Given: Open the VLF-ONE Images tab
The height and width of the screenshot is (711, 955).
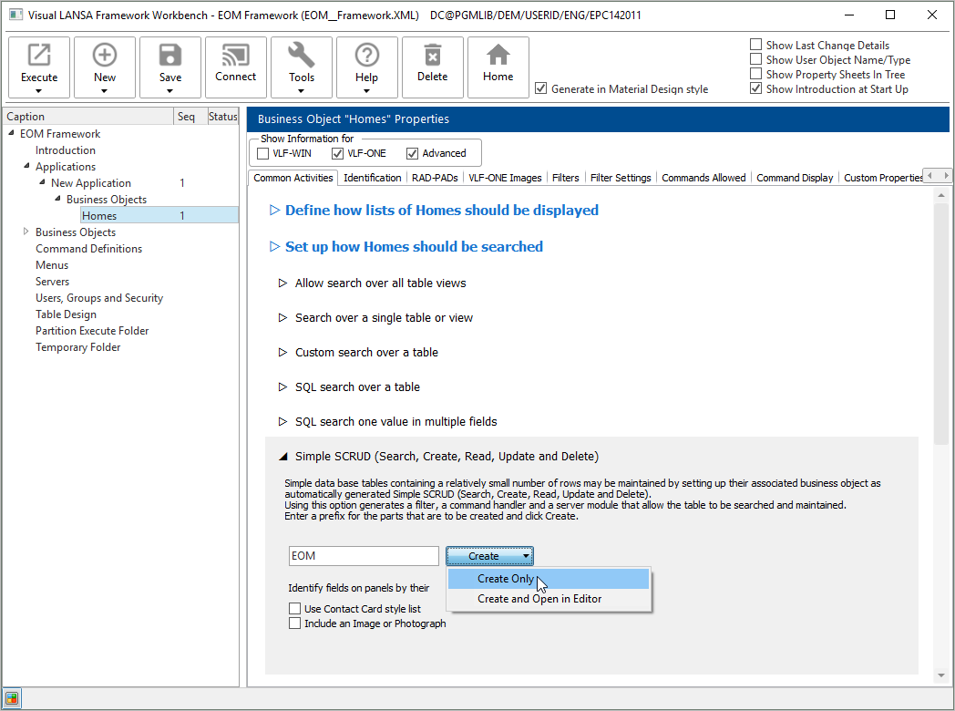Looking at the screenshot, I should [x=505, y=178].
